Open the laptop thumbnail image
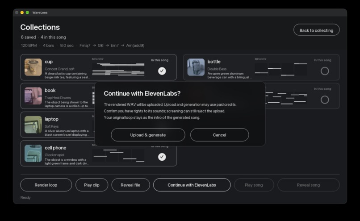 point(33,125)
